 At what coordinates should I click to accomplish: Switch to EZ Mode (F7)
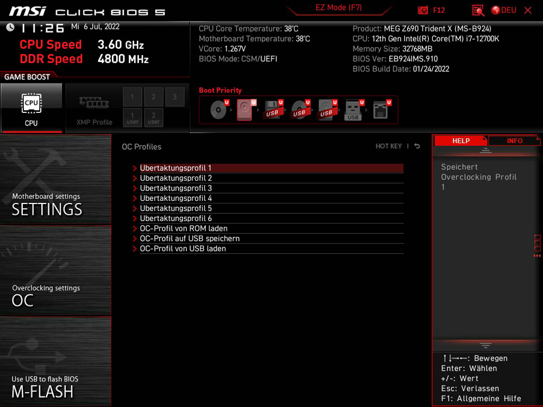click(338, 8)
